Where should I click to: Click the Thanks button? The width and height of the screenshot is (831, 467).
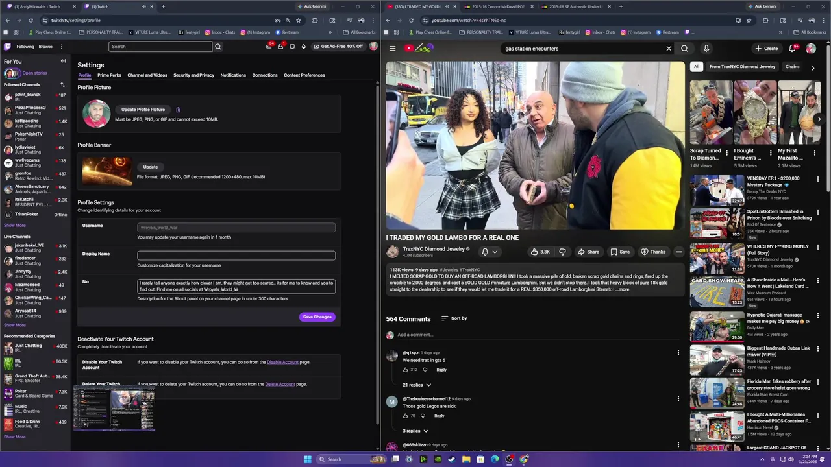coord(653,252)
